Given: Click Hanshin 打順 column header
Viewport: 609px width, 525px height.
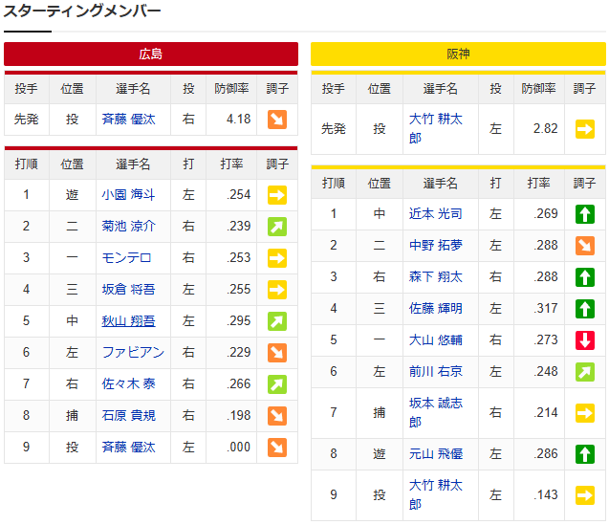Looking at the screenshot, I should [x=334, y=183].
